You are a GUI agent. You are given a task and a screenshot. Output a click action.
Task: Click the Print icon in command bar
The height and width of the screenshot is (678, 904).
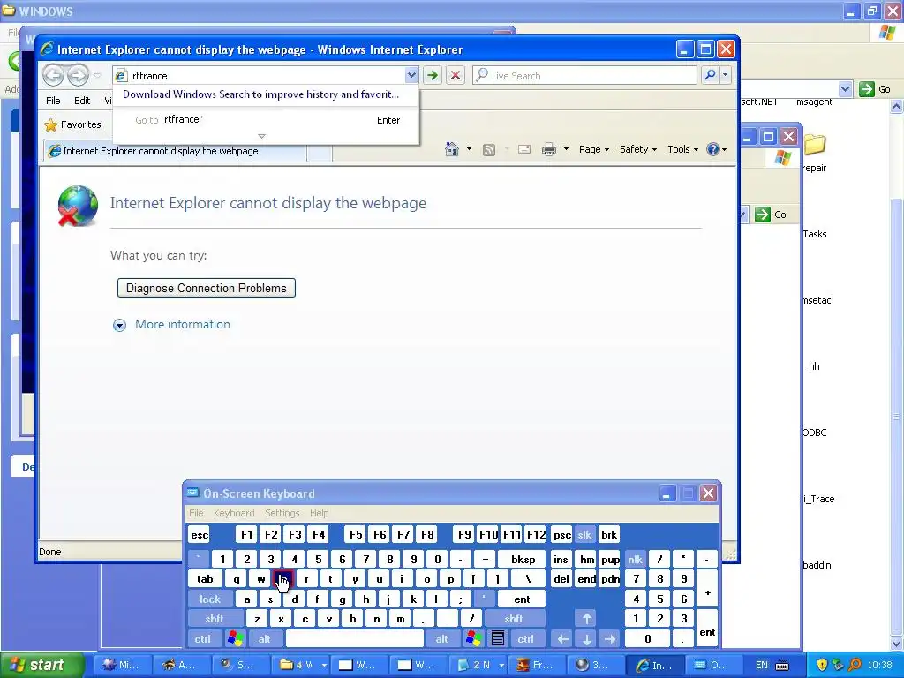tap(549, 150)
